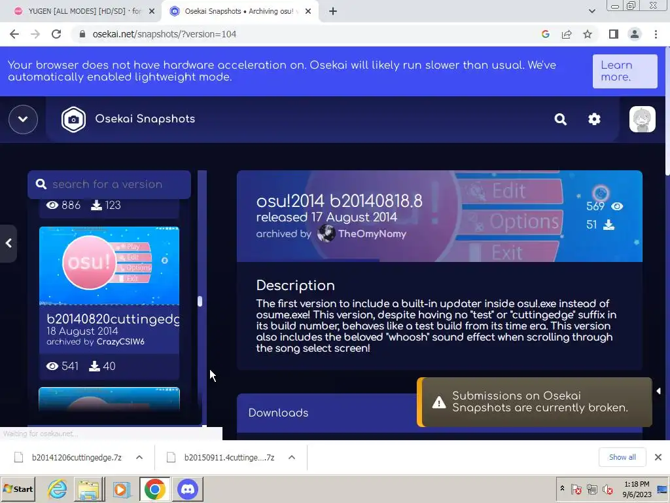This screenshot has height=503, width=670.
Task: Open CrazyCSIW6 archiver name
Action: click(120, 342)
